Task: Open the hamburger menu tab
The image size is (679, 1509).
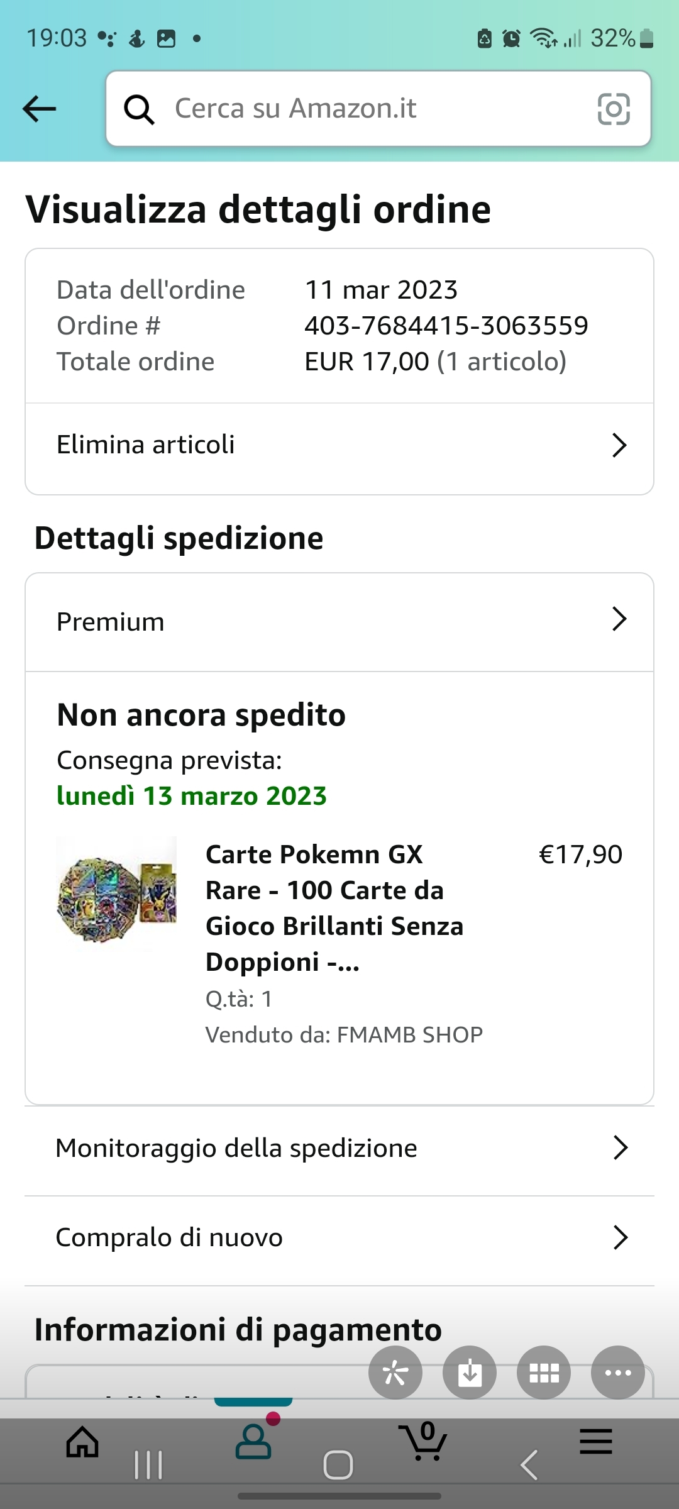Action: [x=595, y=1441]
